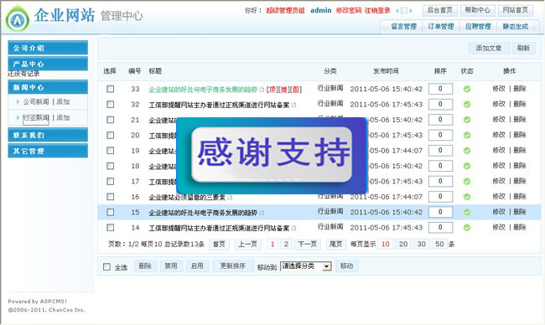
Task: Tick the 全选 select-all checkbox
Action: point(106,266)
